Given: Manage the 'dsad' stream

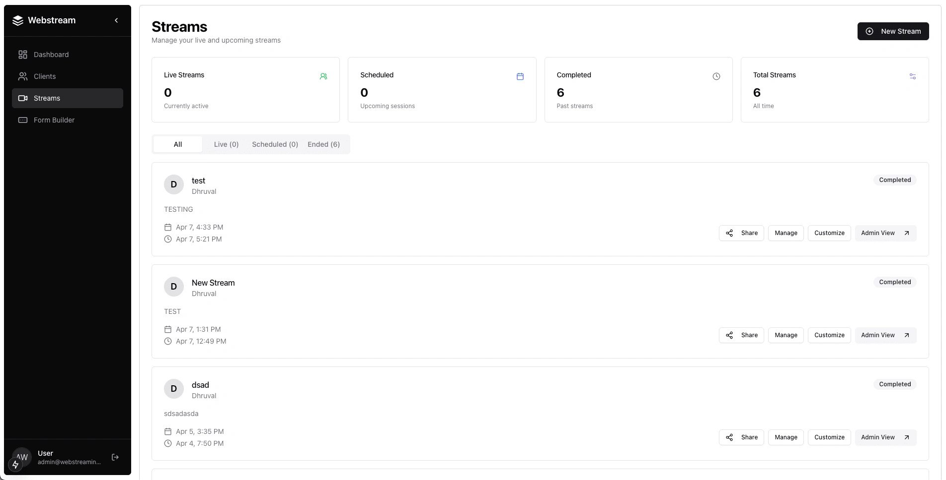Looking at the screenshot, I should tap(786, 437).
